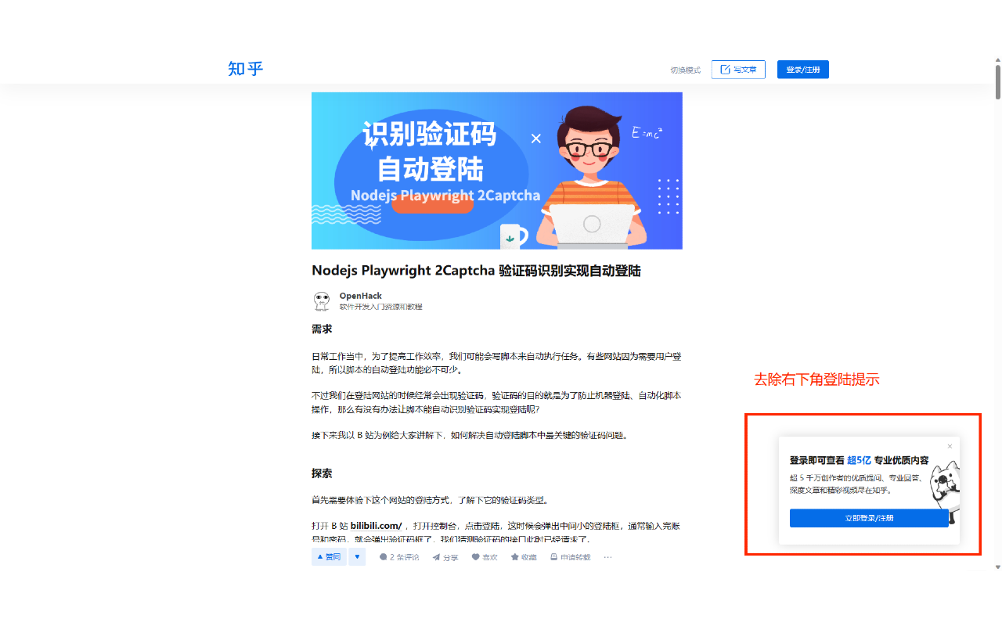Click the scrollbar down arrow
Viewport: 1002px width, 626px height.
pos(998,567)
